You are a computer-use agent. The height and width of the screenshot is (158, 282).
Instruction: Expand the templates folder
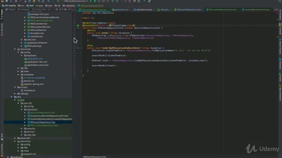coord(19,75)
